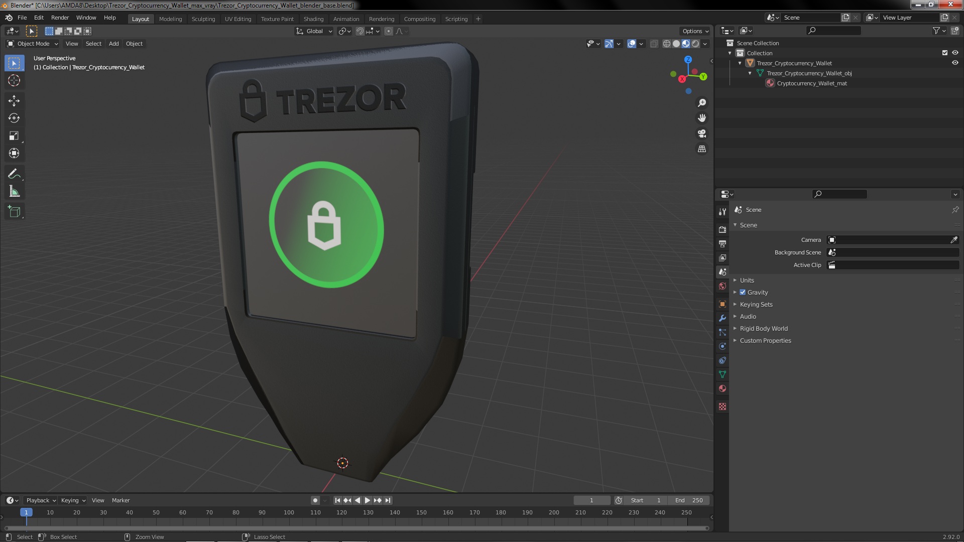
Task: Open the View Layer properties tab
Action: (722, 257)
